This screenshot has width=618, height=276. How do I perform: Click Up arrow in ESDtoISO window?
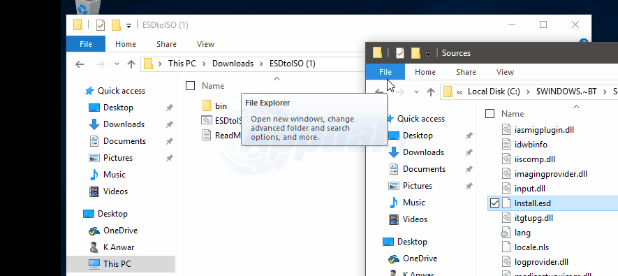tap(131, 64)
